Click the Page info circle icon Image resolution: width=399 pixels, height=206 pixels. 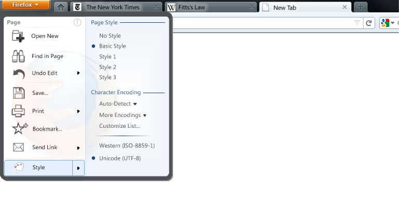point(77,23)
